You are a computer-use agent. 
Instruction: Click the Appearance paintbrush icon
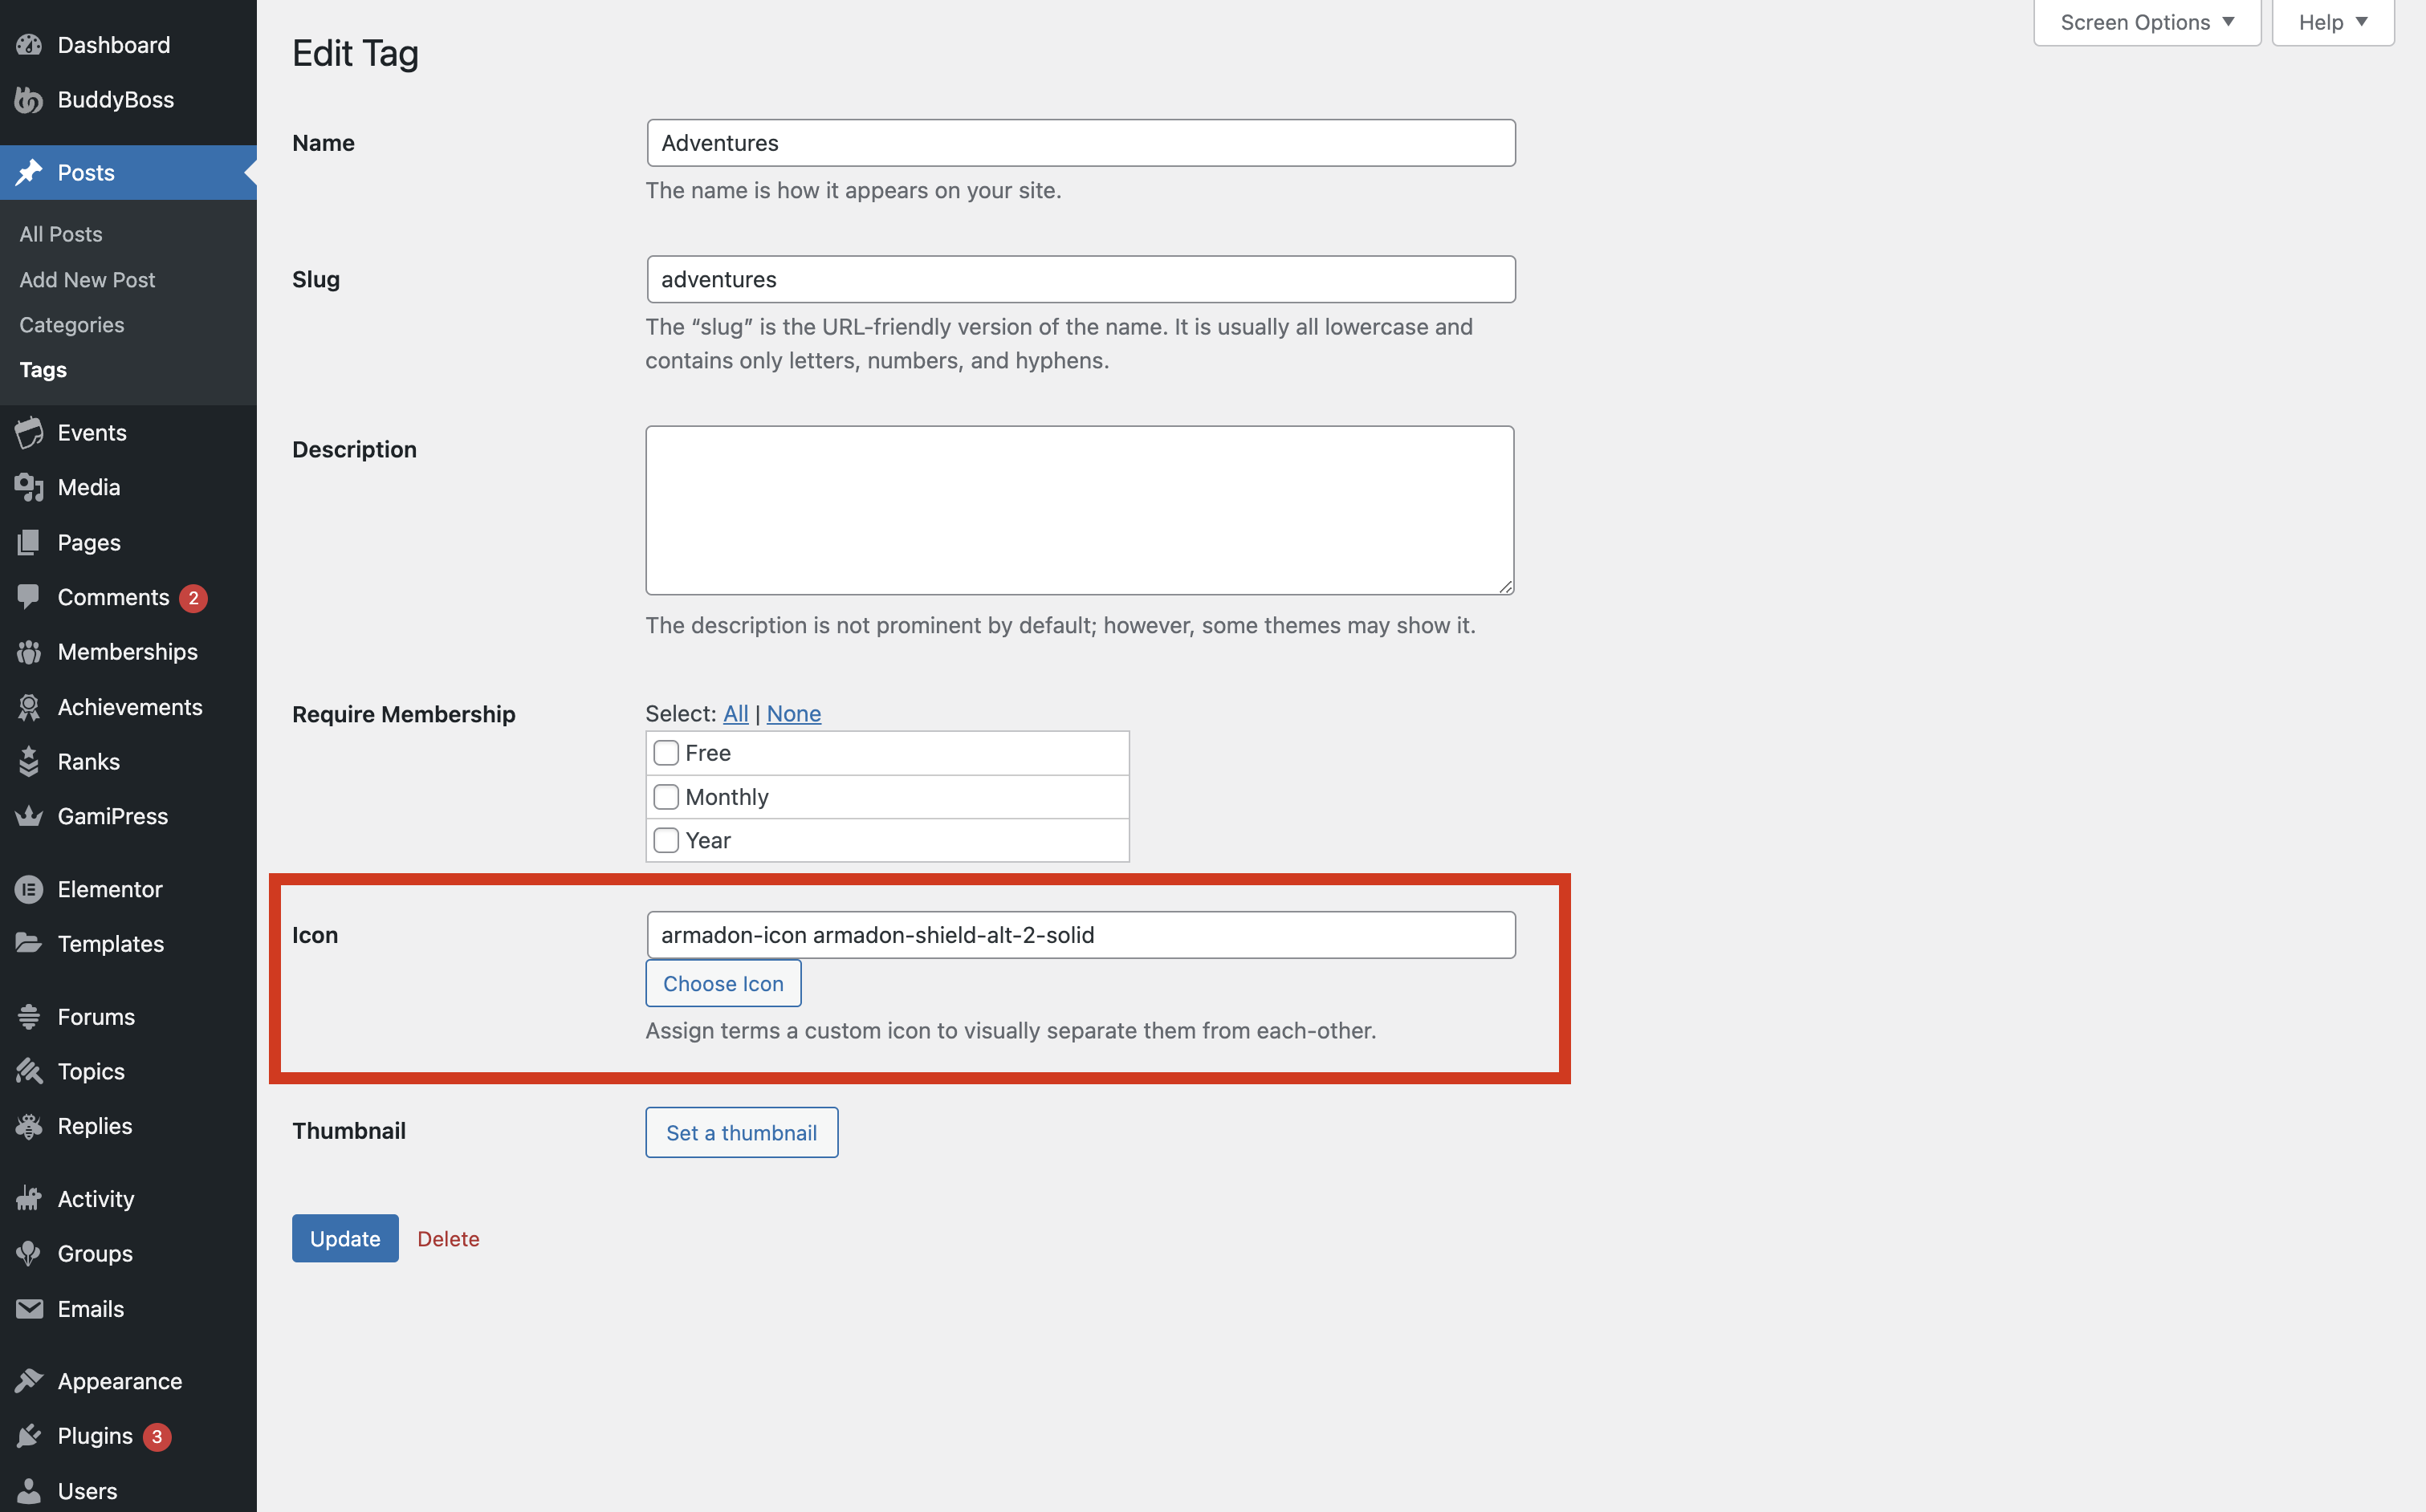tap(29, 1381)
